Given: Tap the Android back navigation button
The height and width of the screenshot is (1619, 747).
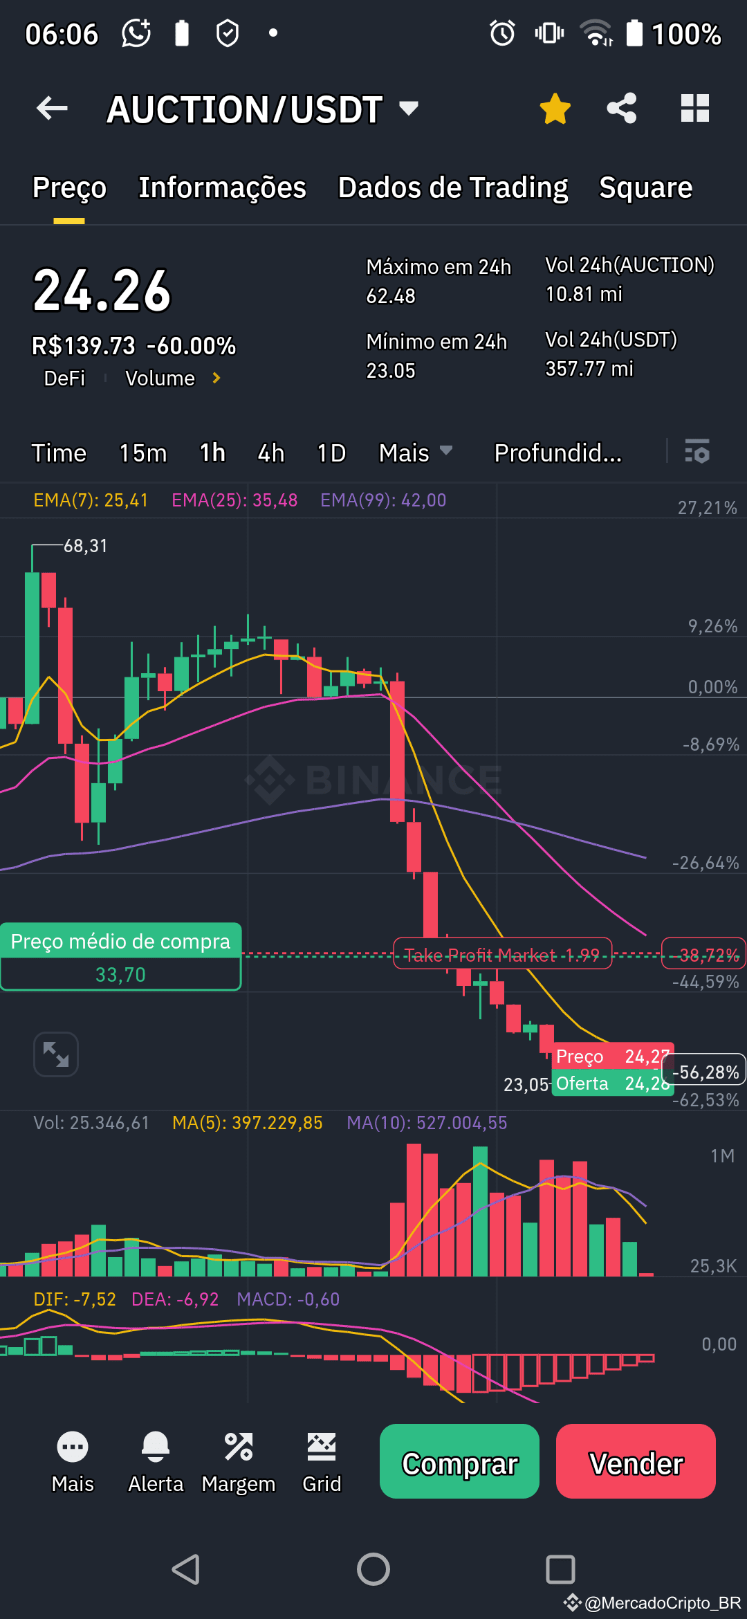Looking at the screenshot, I should pyautogui.click(x=186, y=1569).
